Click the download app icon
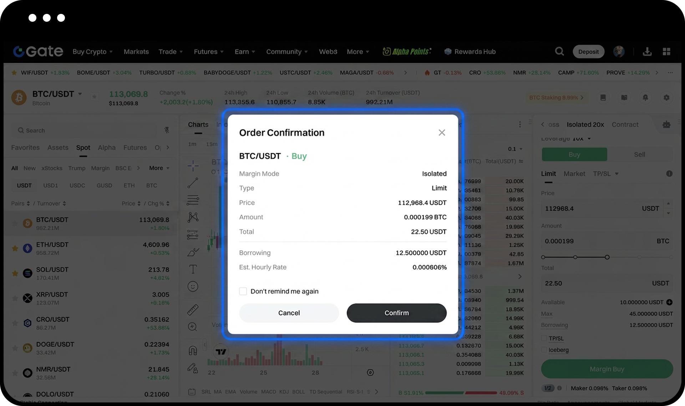Screen dimensions: 685x406 [x=647, y=52]
